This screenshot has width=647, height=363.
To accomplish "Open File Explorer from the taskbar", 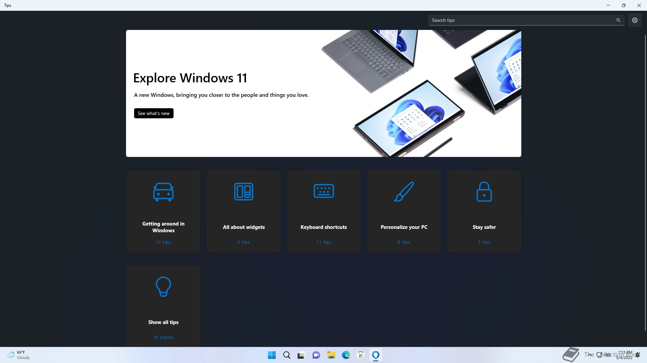I will click(331, 355).
